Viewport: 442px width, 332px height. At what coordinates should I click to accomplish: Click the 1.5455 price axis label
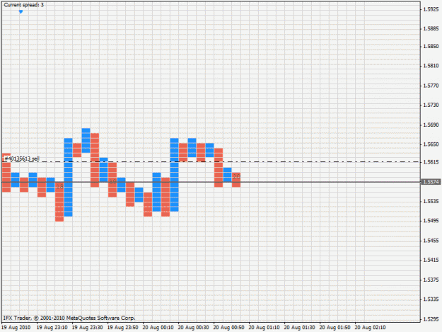pyautogui.click(x=431, y=241)
